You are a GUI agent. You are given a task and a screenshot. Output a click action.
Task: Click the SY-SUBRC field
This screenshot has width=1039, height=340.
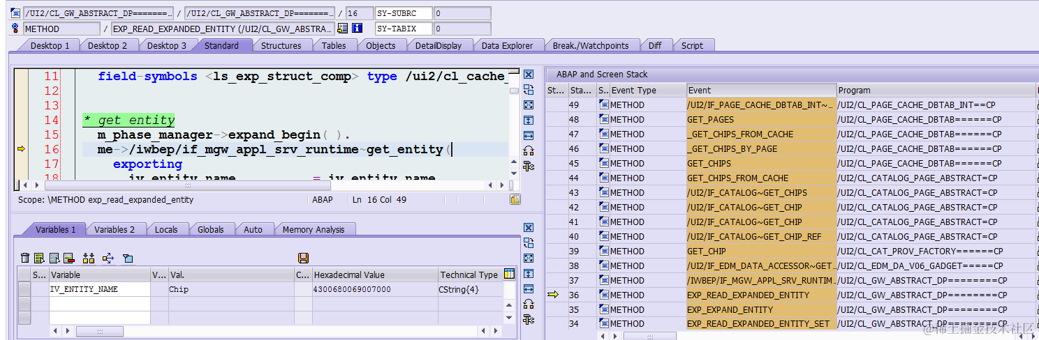[403, 13]
